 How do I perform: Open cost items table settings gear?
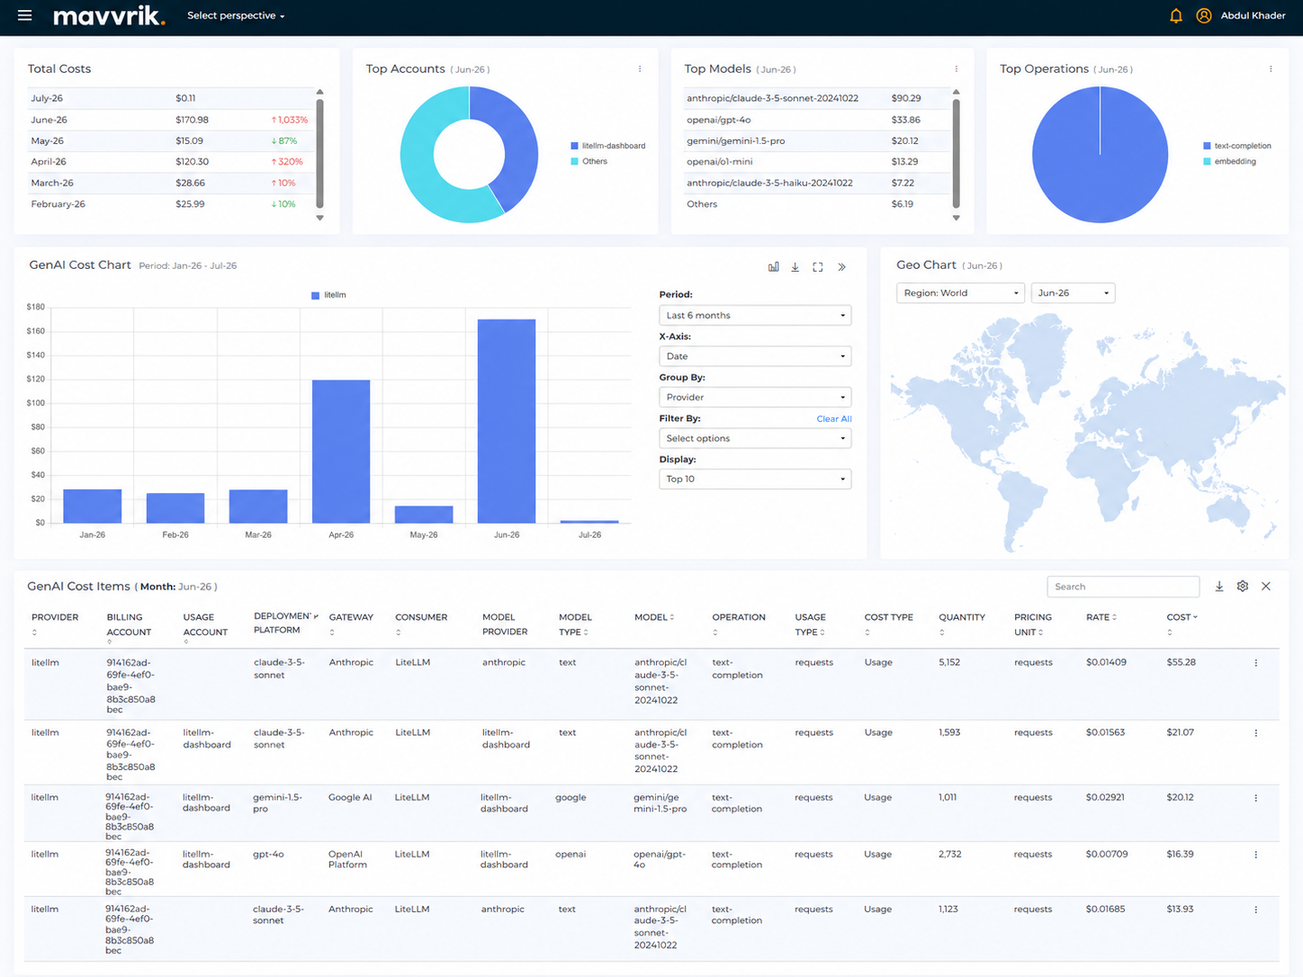tap(1243, 587)
